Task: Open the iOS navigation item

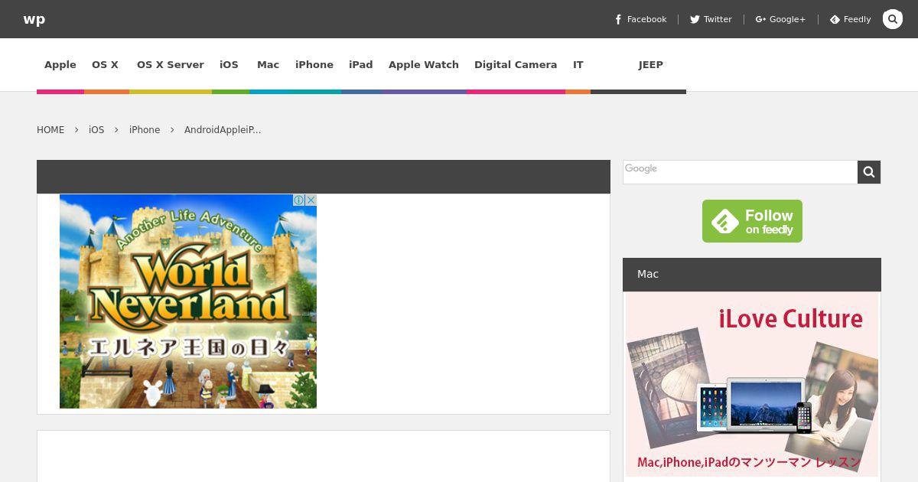Action: (229, 65)
